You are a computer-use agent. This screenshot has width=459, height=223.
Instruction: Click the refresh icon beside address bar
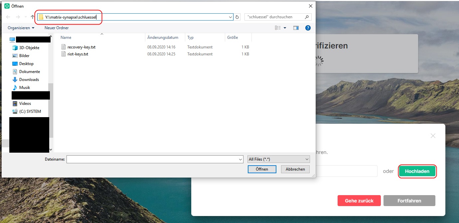(237, 17)
